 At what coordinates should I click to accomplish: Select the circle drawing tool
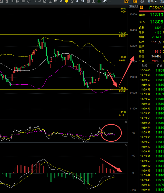click(29, 2)
